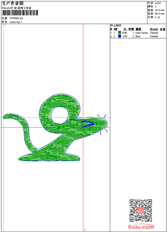Click the red seal in QR center
Image resolution: width=167 pixels, height=232 pixels.
[x=141, y=210]
